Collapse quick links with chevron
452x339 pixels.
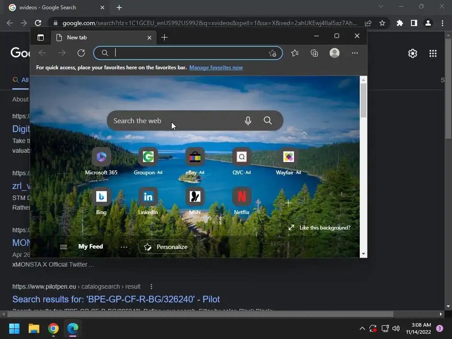tap(304, 133)
